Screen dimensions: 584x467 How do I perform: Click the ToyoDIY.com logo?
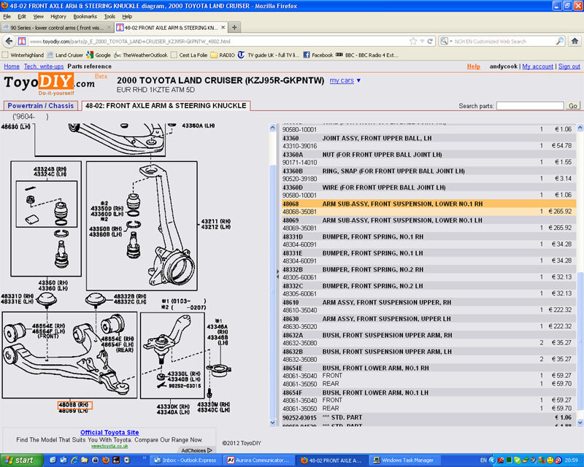(49, 82)
